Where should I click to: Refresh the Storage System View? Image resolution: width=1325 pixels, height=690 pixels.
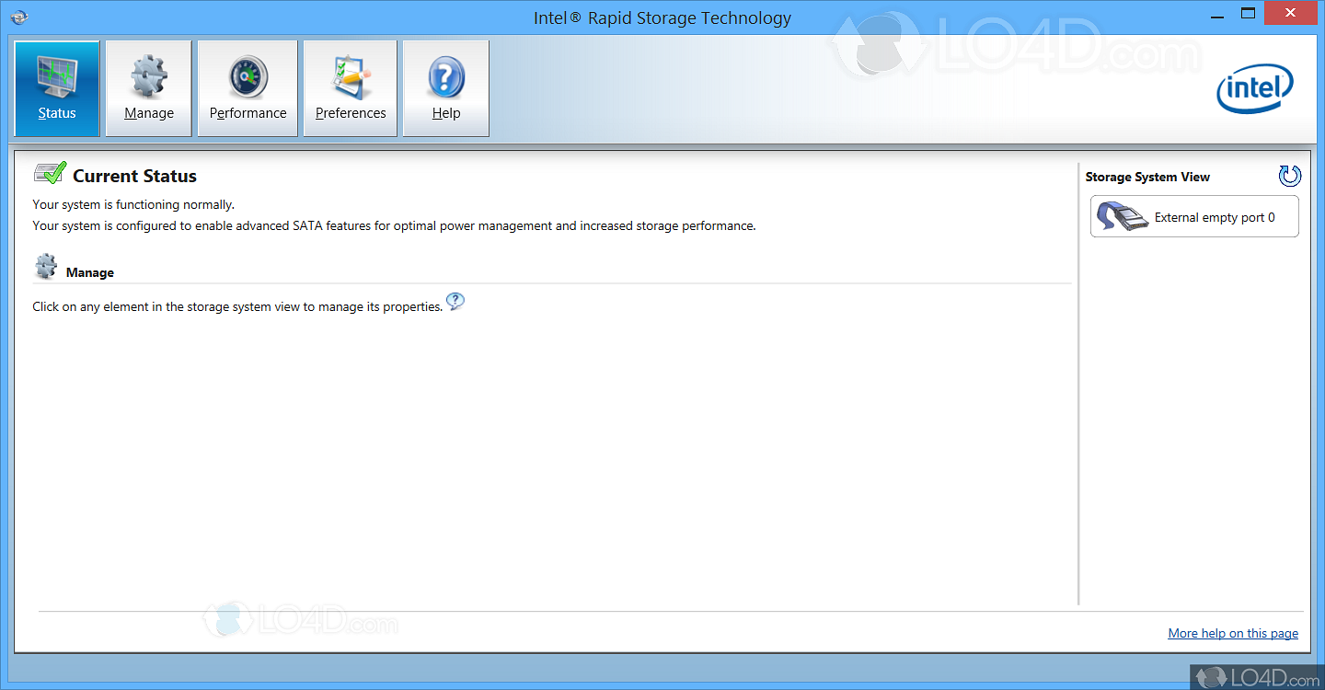point(1290,176)
